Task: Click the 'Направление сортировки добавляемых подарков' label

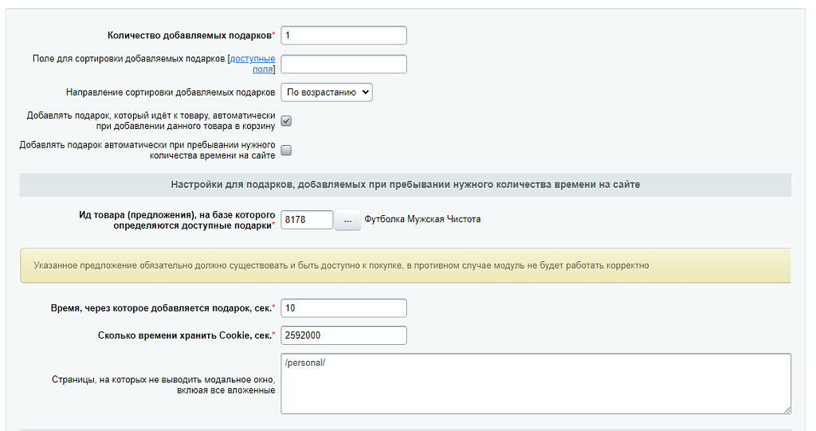Action: click(171, 92)
